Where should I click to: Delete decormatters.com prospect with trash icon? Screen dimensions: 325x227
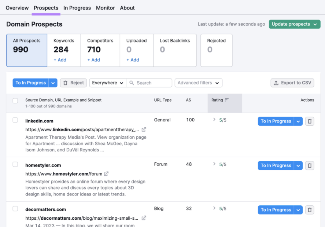(x=310, y=210)
